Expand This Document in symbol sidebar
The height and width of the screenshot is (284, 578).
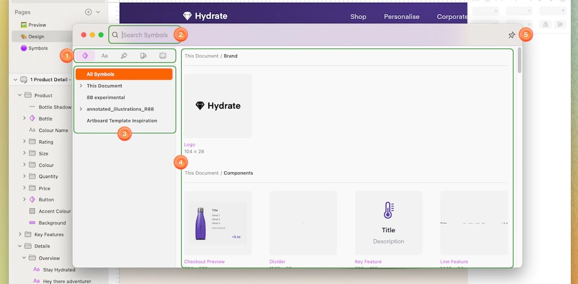[x=81, y=86]
